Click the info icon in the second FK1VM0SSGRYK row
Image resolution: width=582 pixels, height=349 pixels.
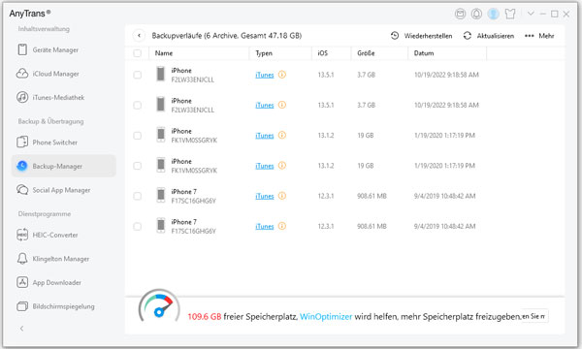click(282, 166)
